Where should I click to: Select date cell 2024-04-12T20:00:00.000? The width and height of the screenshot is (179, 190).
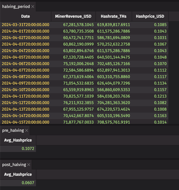point(26,103)
